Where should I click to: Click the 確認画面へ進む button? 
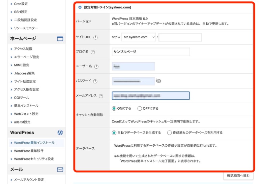[x=238, y=176]
